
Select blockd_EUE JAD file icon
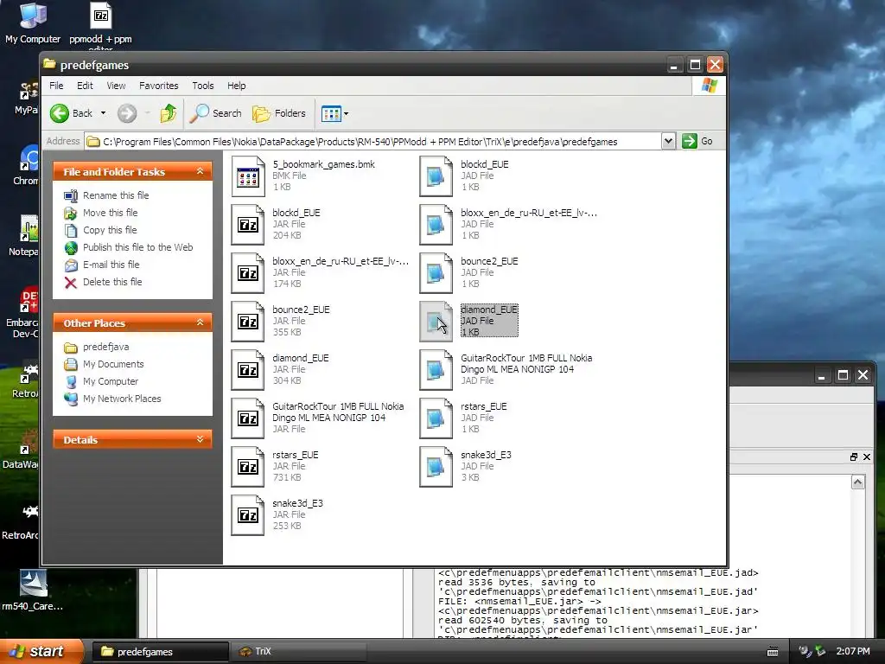tap(436, 176)
